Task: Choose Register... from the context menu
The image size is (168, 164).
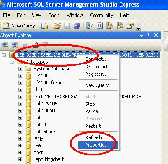Action: [98, 74]
